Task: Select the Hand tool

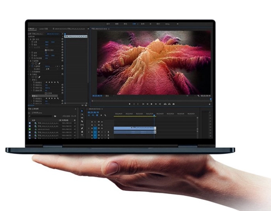Action: (82, 132)
